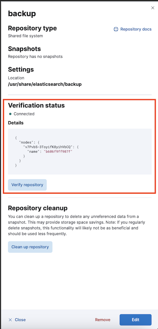Click the location path /usr/share/elasticsearch/backup
The image size is (158, 329).
45,84
